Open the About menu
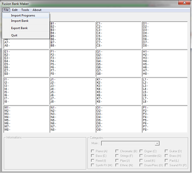192x173 pixels. tap(37, 10)
